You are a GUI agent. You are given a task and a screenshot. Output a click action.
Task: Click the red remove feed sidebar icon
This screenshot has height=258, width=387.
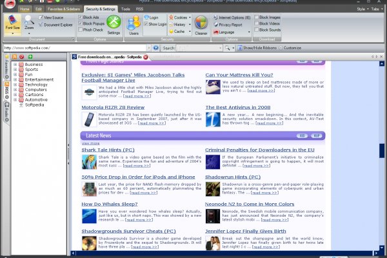pyautogui.click(x=22, y=57)
